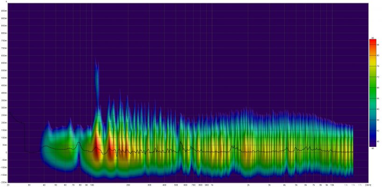Click the colour scale legend bar
This screenshot has height=187, width=382.
[373, 93]
